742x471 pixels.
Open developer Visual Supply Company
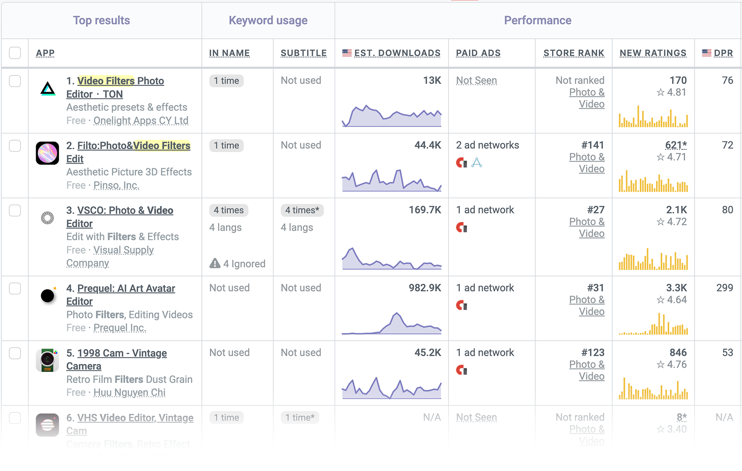tap(110, 257)
